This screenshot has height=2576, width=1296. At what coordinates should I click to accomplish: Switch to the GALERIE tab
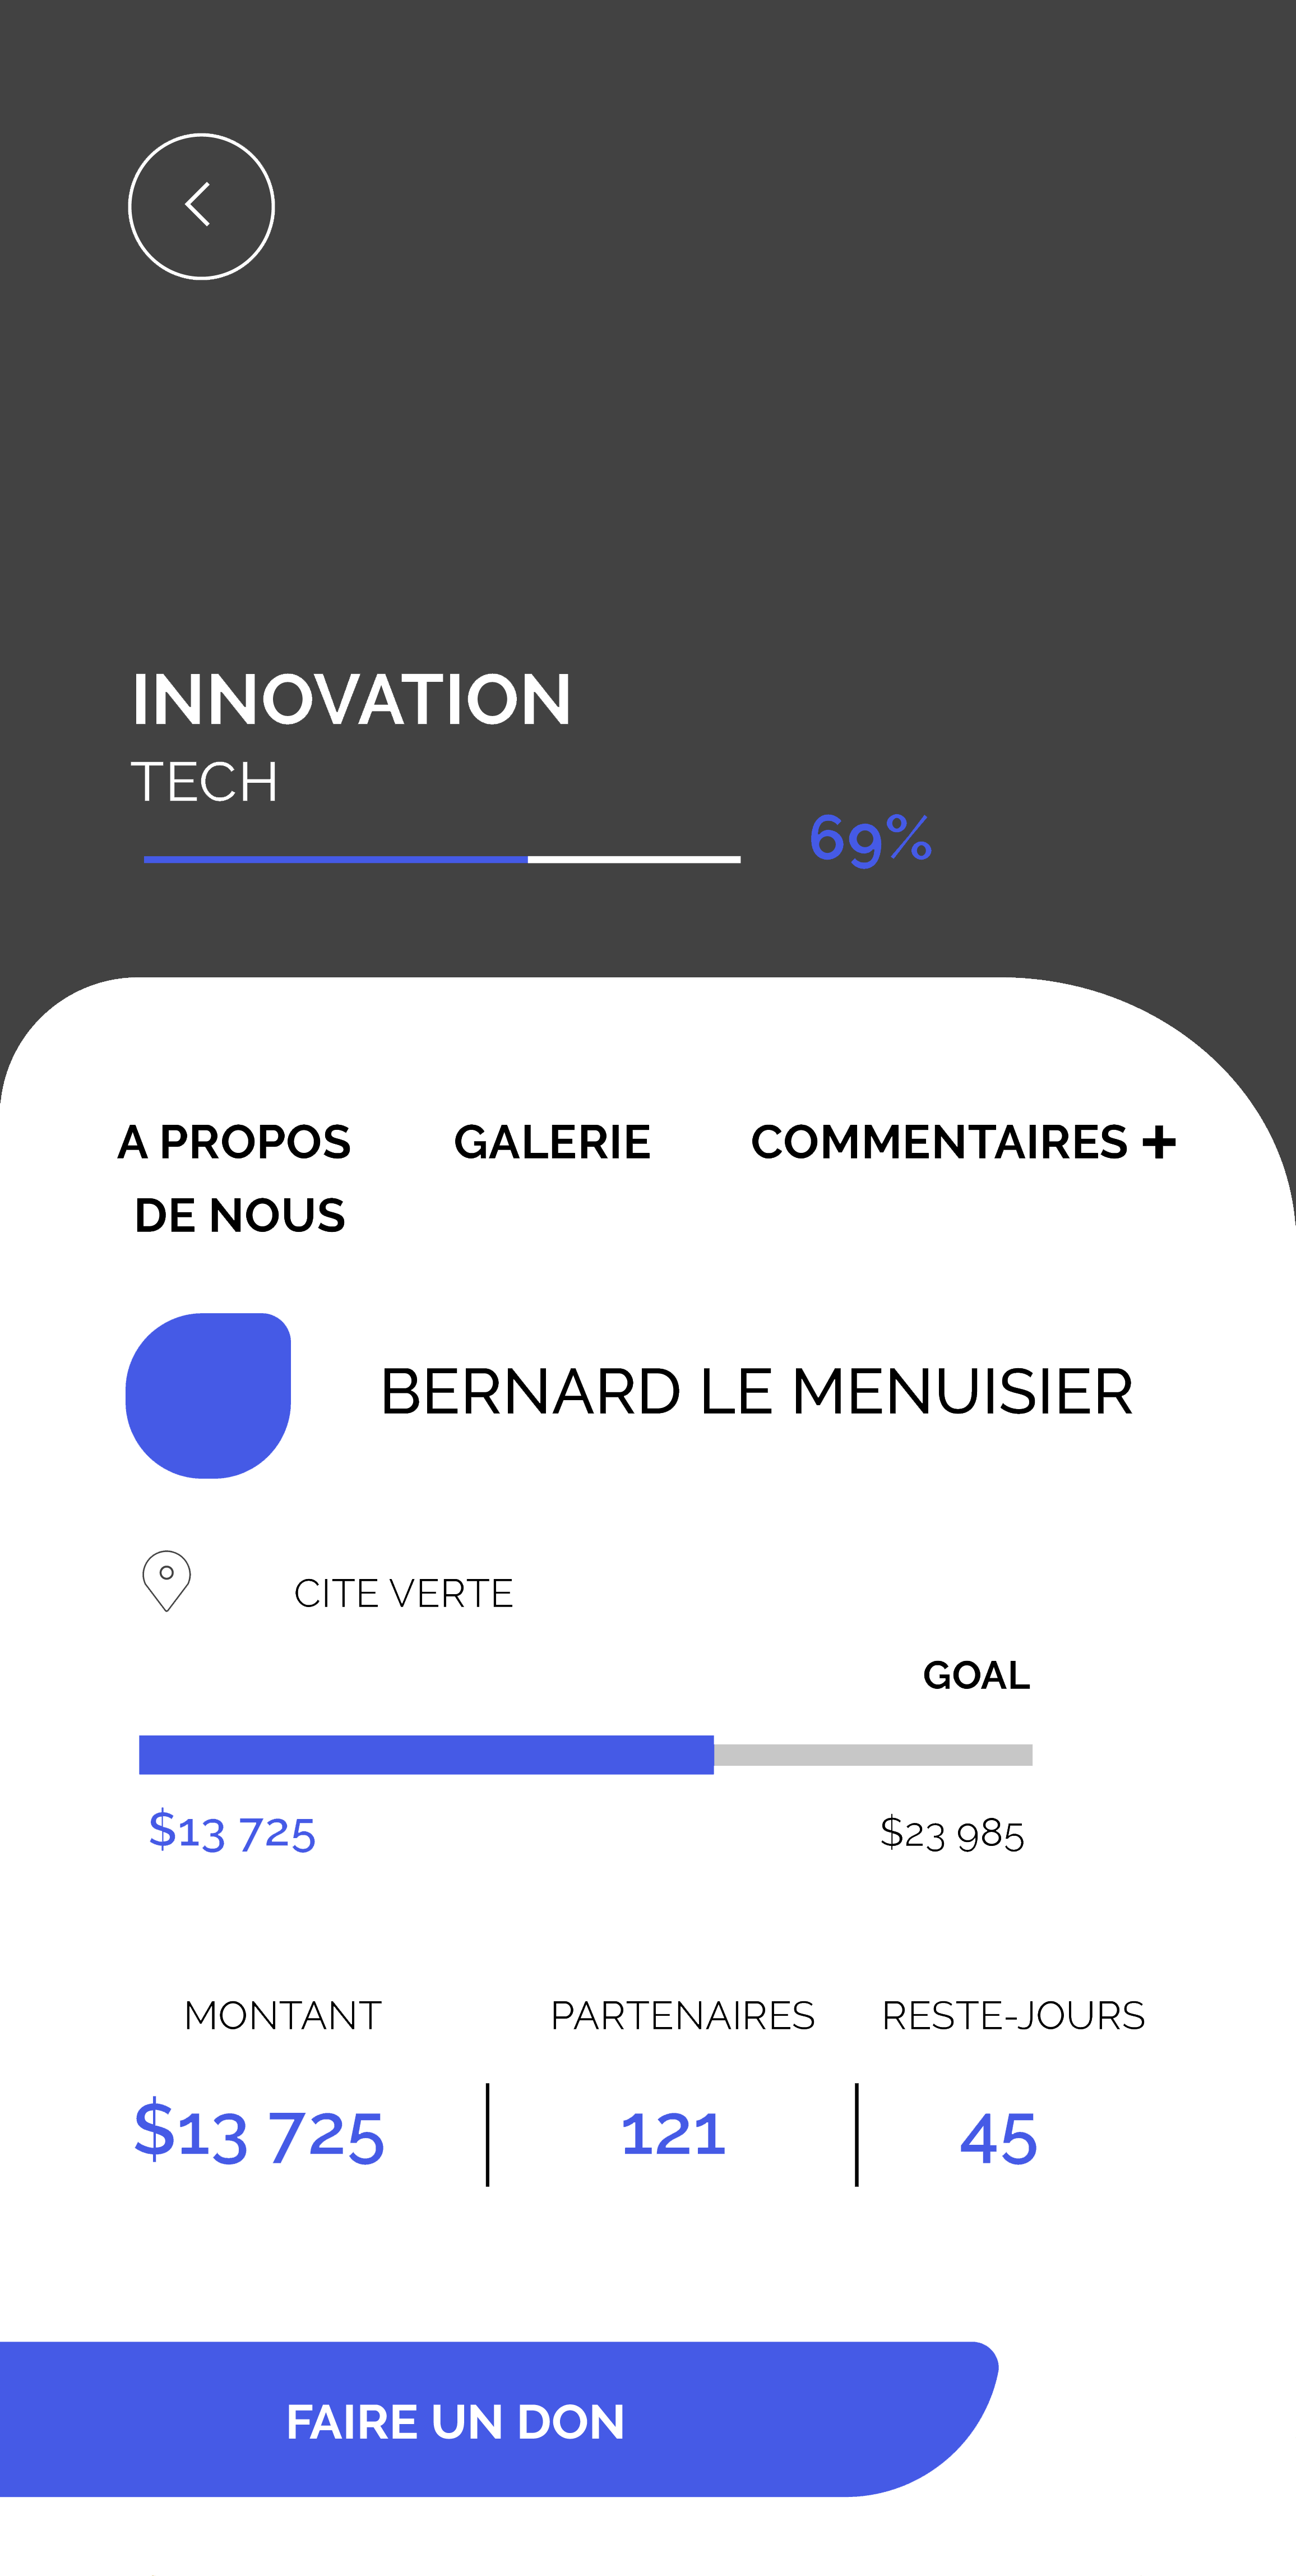pos(552,1142)
